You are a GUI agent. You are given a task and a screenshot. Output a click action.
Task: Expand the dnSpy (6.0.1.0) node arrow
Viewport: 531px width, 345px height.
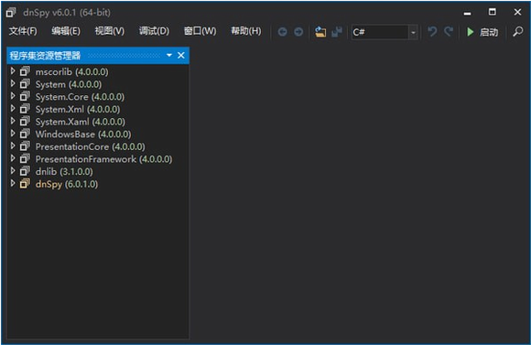(x=13, y=183)
